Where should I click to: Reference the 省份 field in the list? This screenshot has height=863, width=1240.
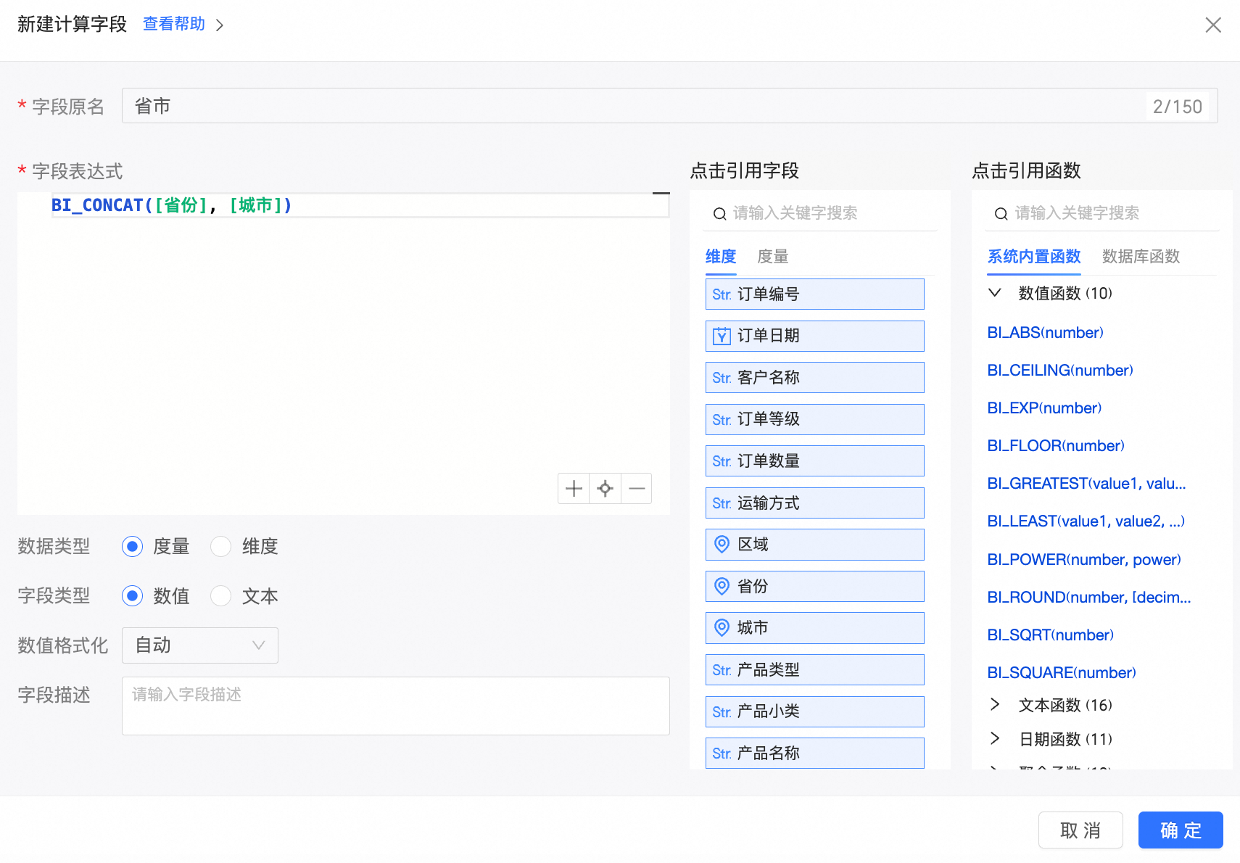(x=815, y=587)
